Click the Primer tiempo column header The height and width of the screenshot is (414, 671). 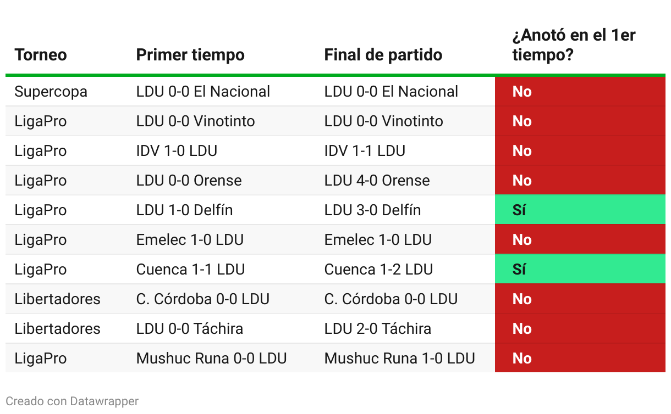click(x=190, y=55)
